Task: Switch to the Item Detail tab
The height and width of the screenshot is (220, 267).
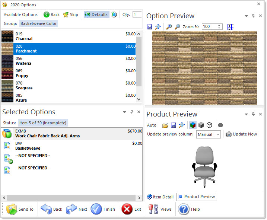Action: click(x=160, y=197)
